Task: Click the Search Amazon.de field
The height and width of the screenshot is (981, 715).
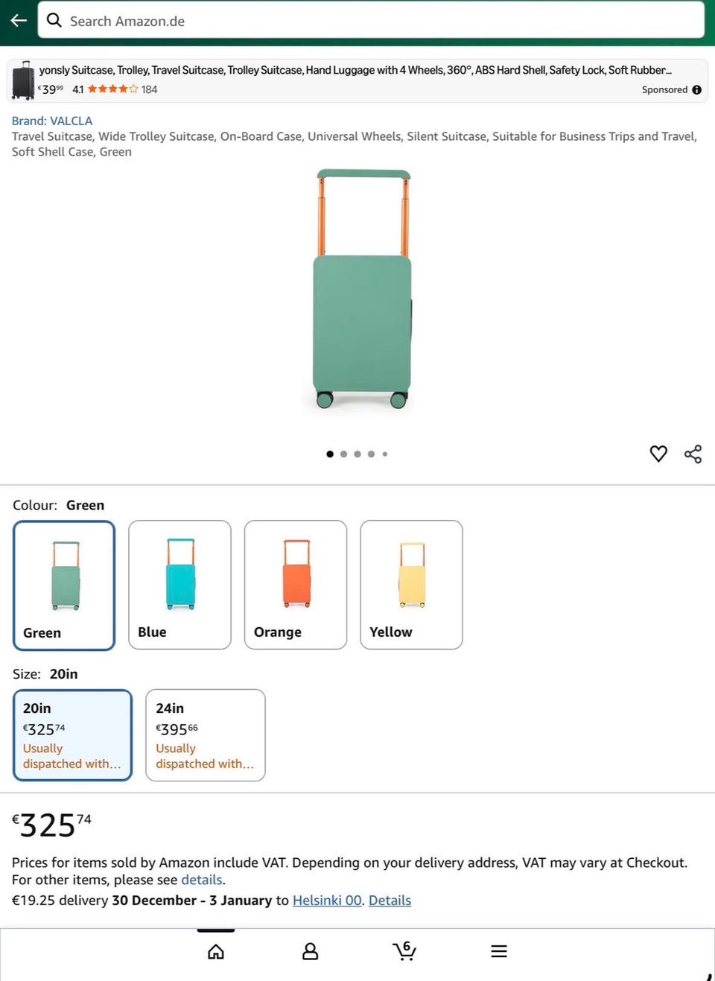Action: point(372,21)
